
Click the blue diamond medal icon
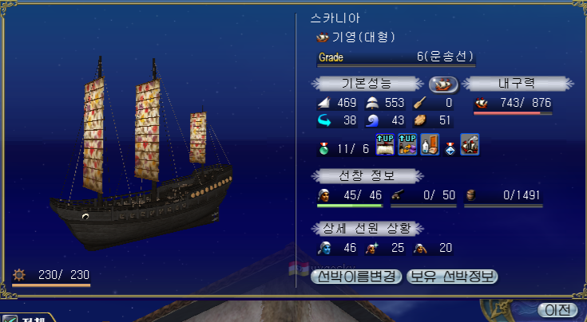pos(450,149)
